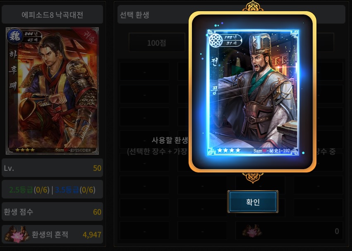352x251 pixels.
Task: Select the 100점 option
Action: 157,43
